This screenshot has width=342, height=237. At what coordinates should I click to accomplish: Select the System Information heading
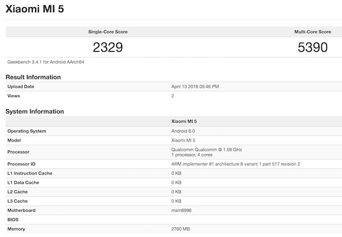point(35,111)
